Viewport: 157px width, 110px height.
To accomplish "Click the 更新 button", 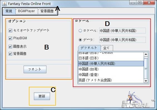I will [42, 96].
